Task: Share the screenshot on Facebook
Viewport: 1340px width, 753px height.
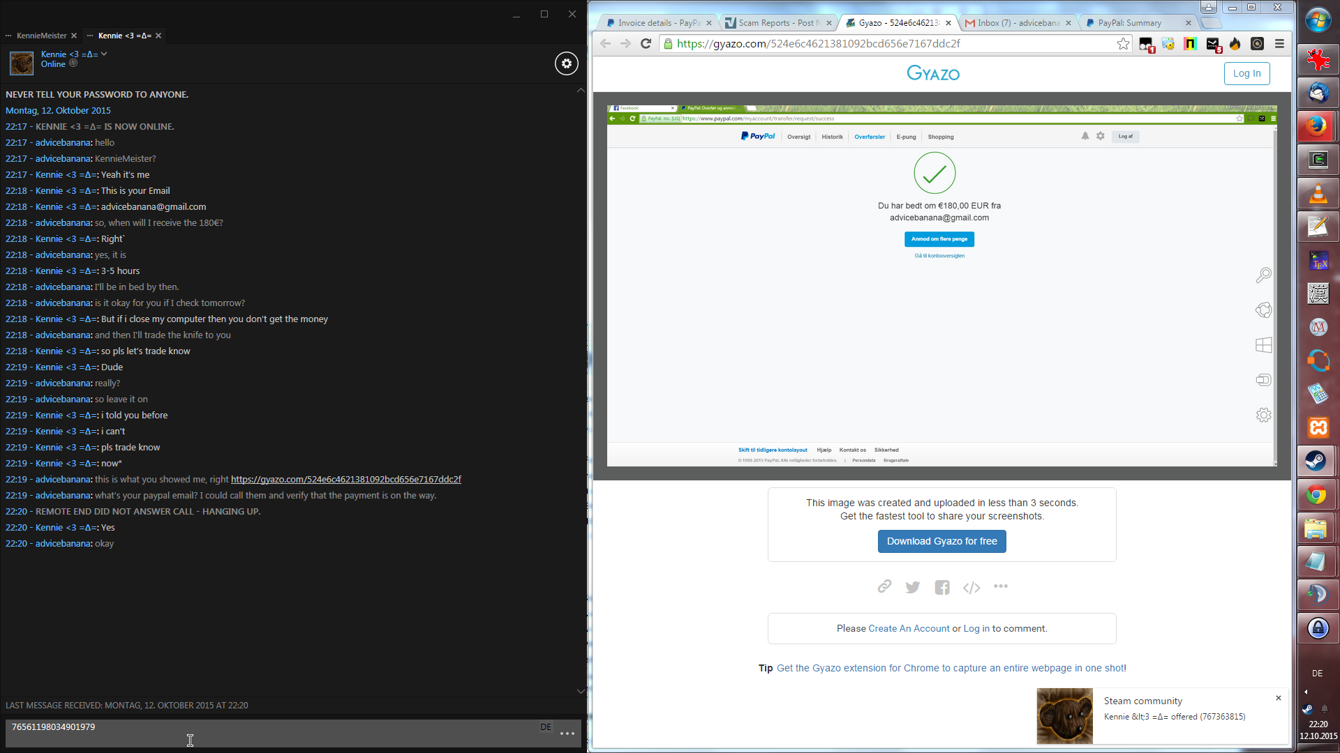Action: [941, 587]
